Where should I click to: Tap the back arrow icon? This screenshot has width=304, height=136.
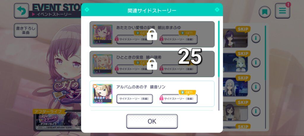click(x=21, y=11)
